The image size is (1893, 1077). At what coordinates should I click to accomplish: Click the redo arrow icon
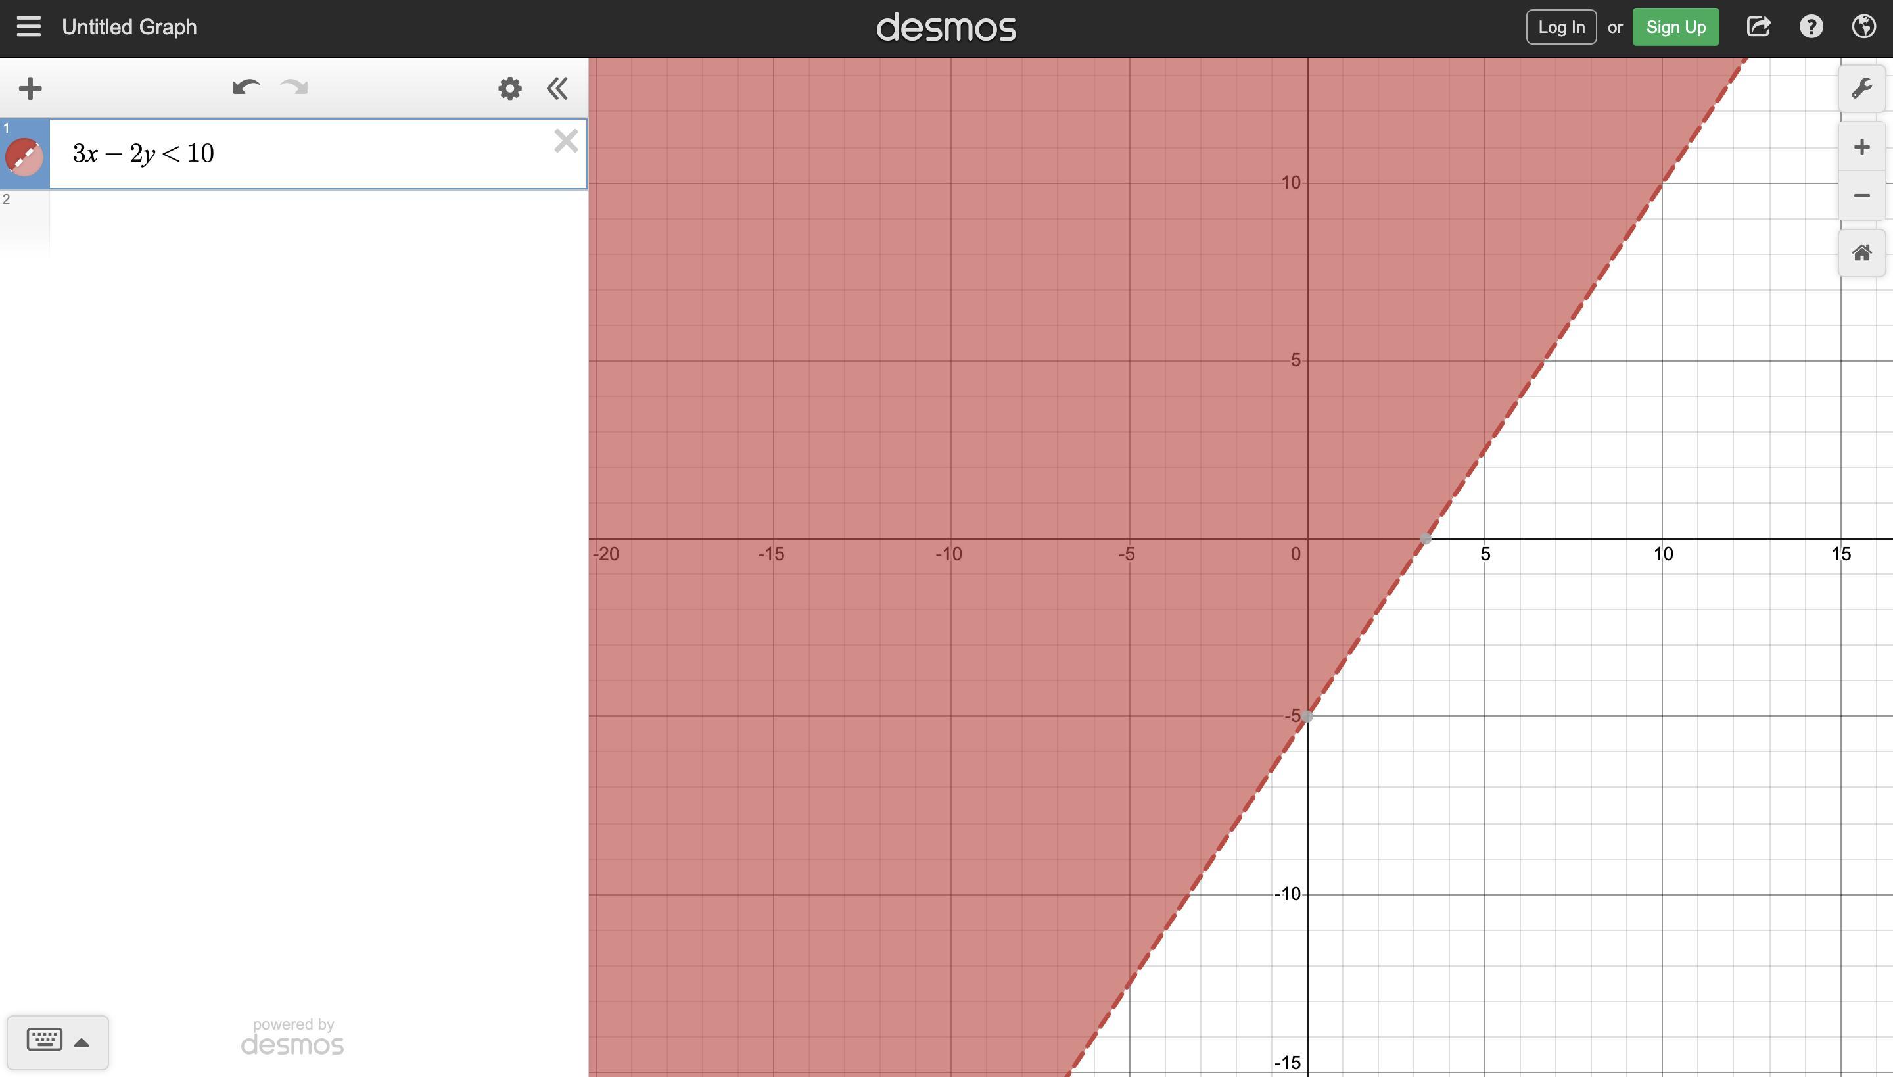click(294, 88)
